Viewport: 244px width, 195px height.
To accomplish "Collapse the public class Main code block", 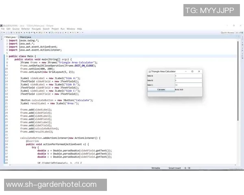I will point(7,56).
